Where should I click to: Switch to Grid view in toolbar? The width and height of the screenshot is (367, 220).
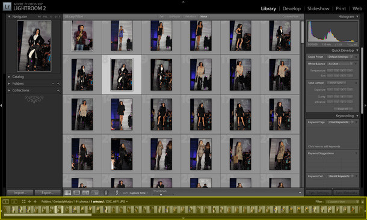67,192
